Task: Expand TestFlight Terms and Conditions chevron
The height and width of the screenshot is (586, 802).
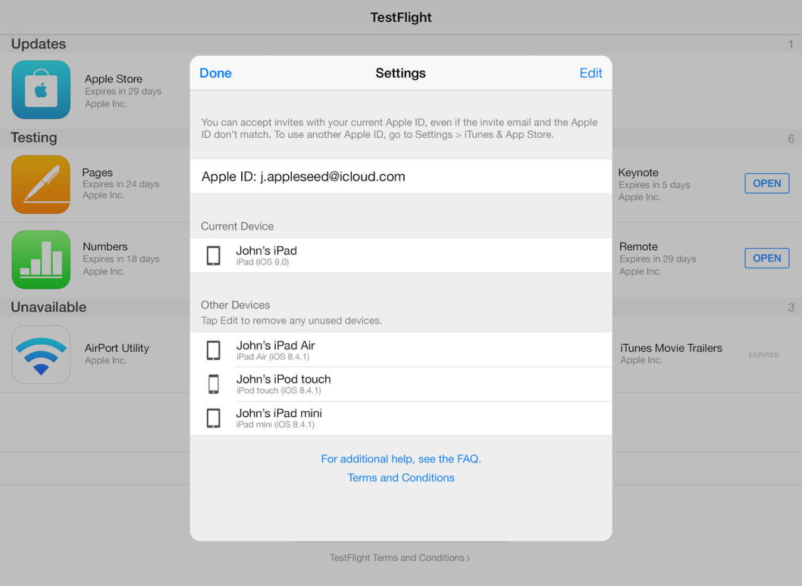Action: [x=467, y=558]
